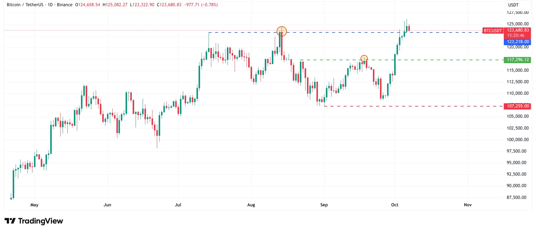Click the smaller orange circle marker in September
Viewport: 536px width, 232px height.
coord(364,58)
